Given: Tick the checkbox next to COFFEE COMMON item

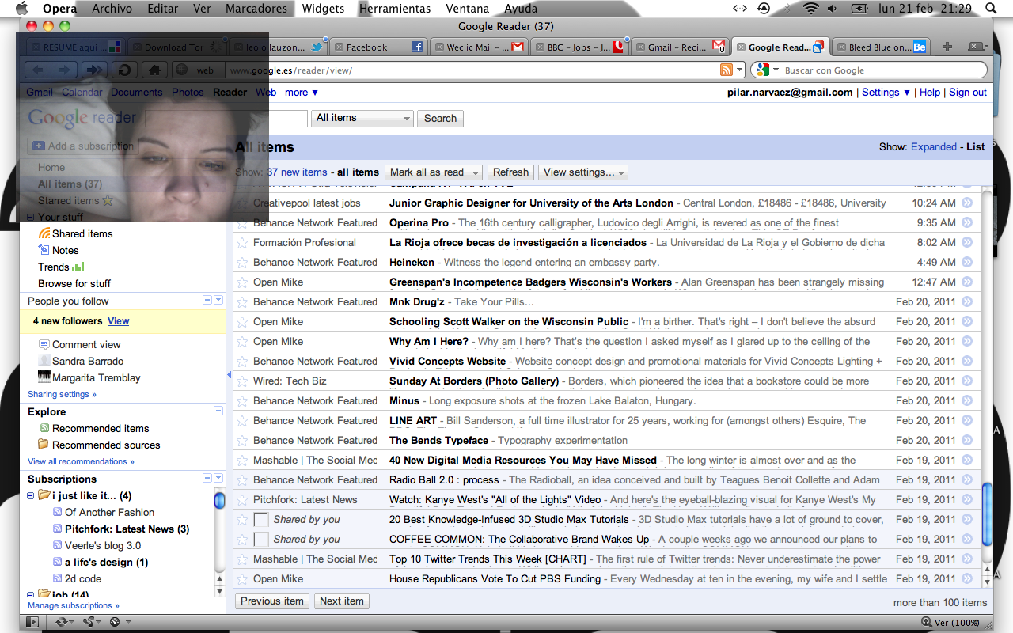Looking at the screenshot, I should click(x=261, y=540).
